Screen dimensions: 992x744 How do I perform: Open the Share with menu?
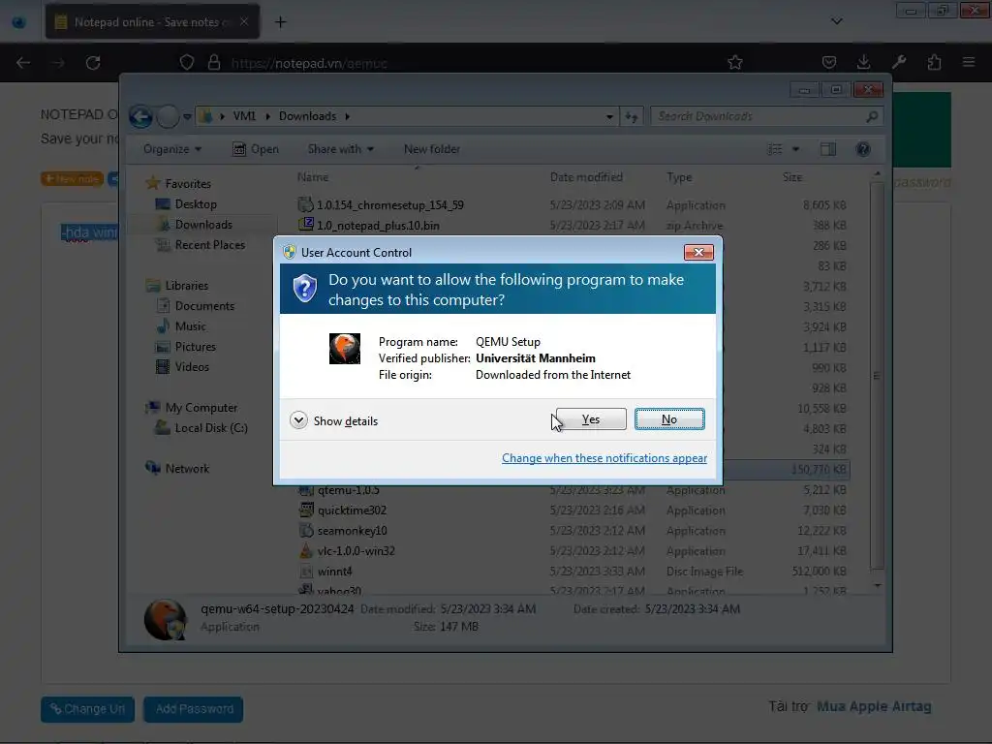click(x=340, y=149)
